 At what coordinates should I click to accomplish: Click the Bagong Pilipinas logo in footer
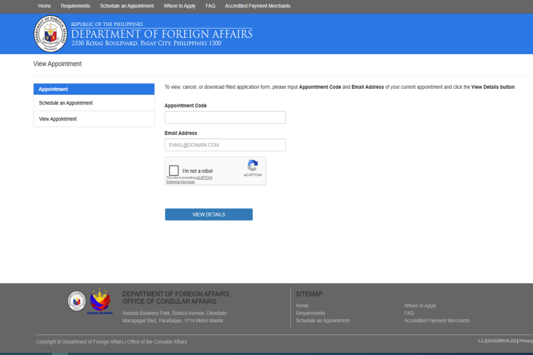(100, 301)
